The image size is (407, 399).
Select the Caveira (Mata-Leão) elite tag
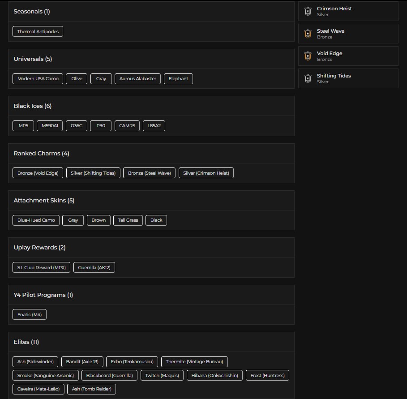39,389
